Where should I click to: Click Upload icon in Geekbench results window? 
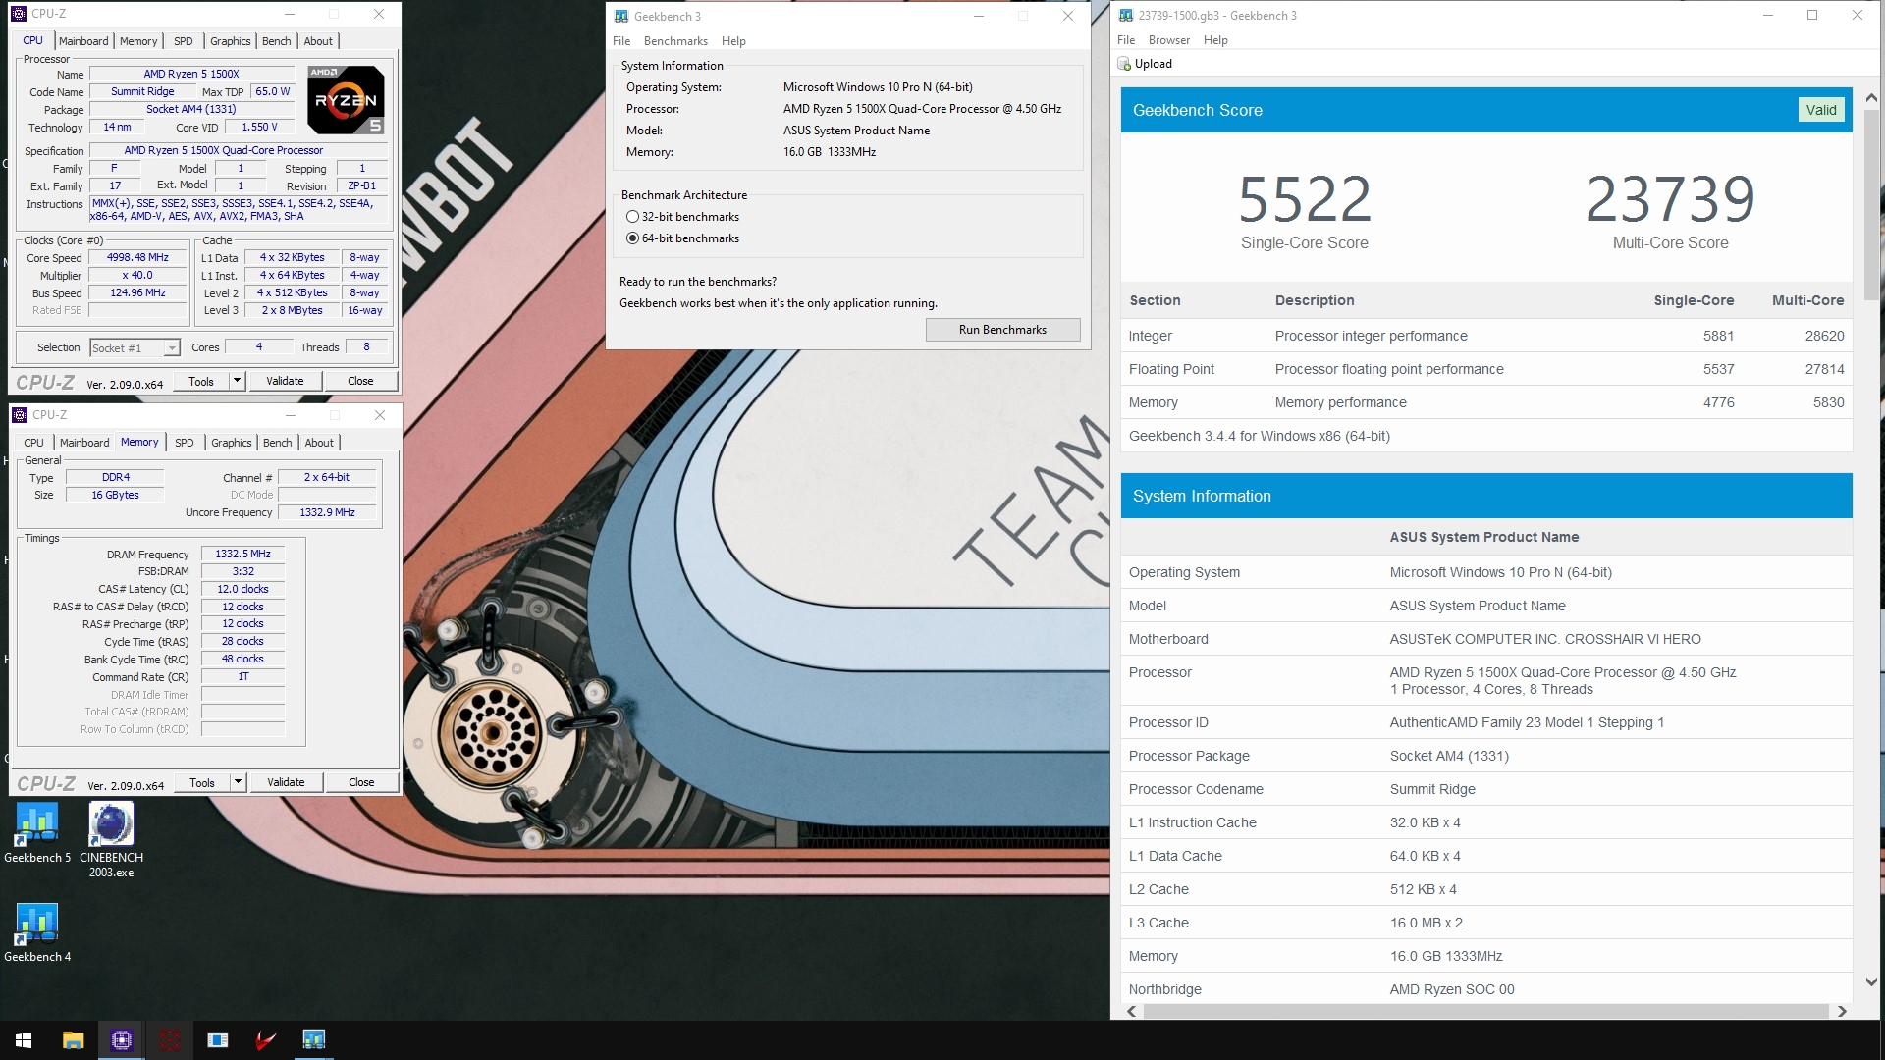(x=1124, y=64)
